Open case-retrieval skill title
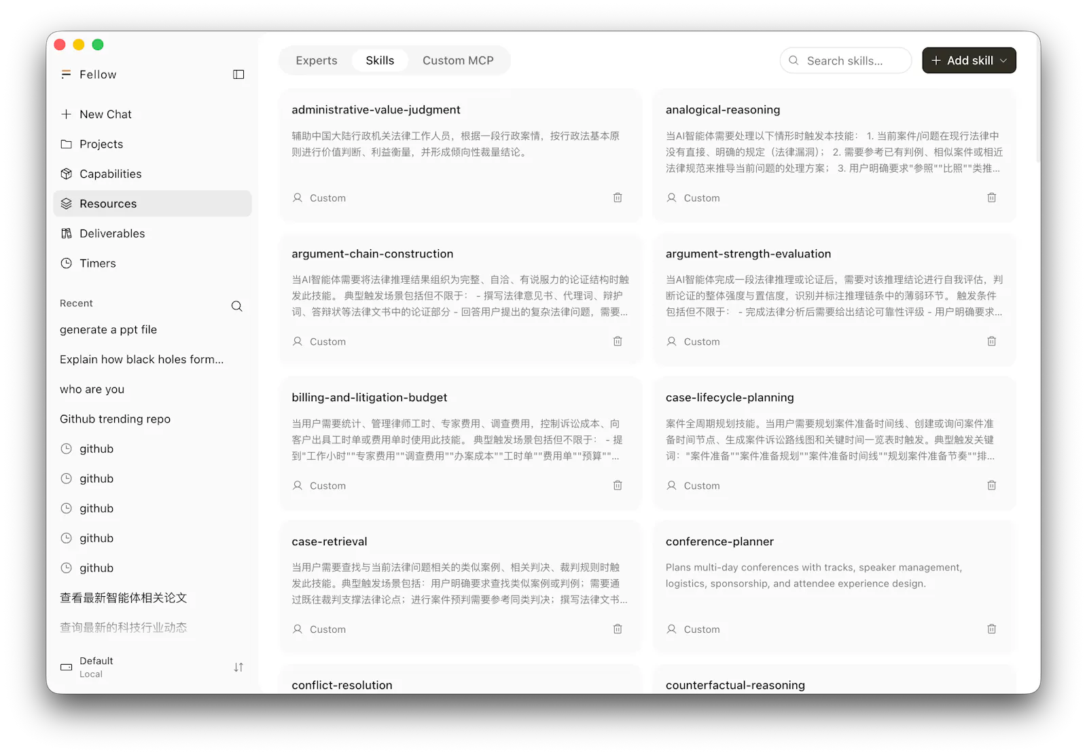 click(329, 542)
